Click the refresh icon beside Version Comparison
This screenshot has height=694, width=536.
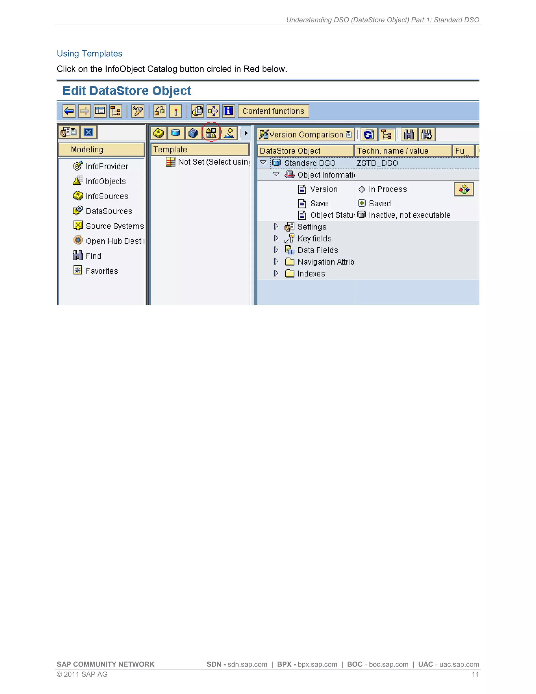coord(369,135)
